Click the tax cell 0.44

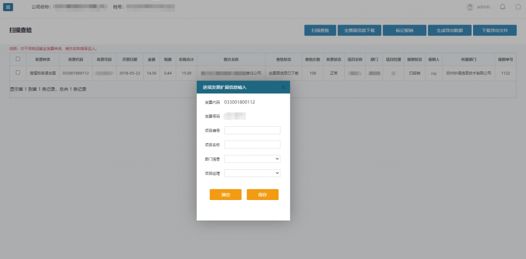(168, 73)
